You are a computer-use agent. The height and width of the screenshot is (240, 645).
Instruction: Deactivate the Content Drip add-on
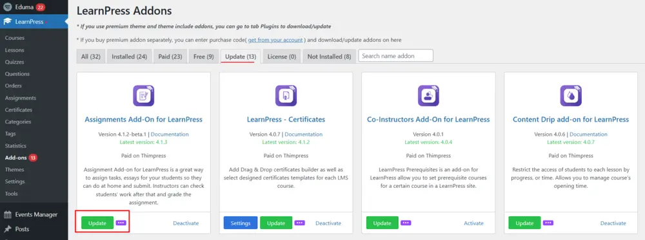pos(613,223)
